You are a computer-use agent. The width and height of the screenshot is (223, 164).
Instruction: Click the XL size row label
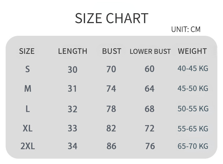pyautogui.click(x=28, y=128)
